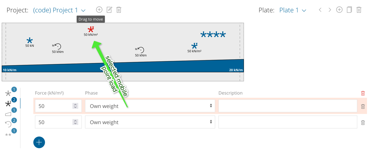369x151 pixels.
Task: Open the Project 1 dropdown
Action: tap(59, 10)
